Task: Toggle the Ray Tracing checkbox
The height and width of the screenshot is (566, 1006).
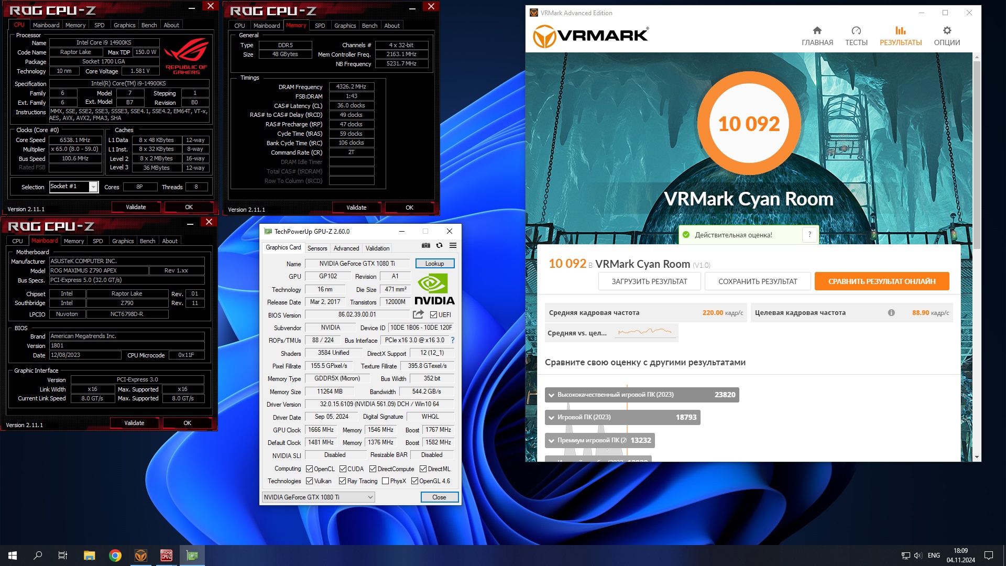Action: point(342,481)
